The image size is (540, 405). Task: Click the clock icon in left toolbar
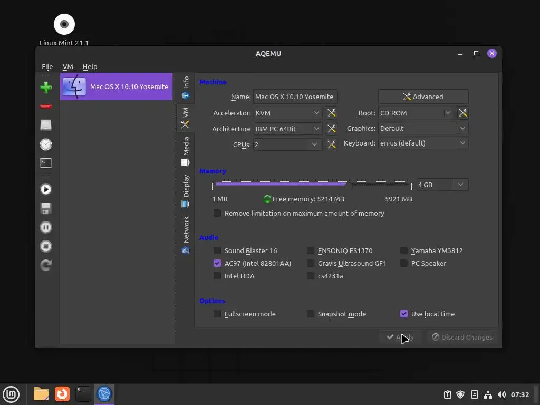tap(46, 144)
